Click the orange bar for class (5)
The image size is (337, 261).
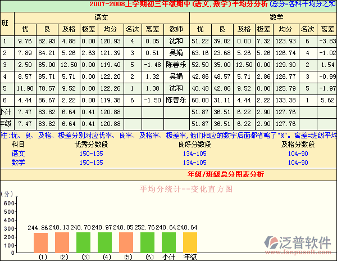click(x=126, y=242)
